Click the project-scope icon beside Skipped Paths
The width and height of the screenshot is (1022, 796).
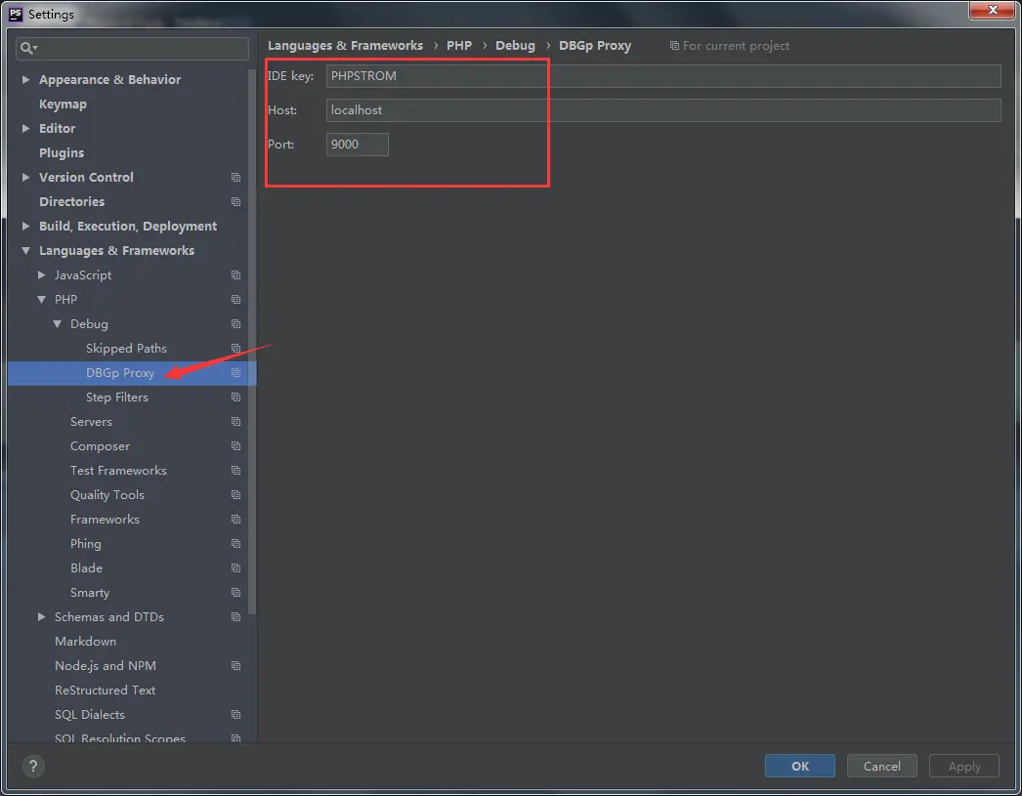[x=235, y=349]
